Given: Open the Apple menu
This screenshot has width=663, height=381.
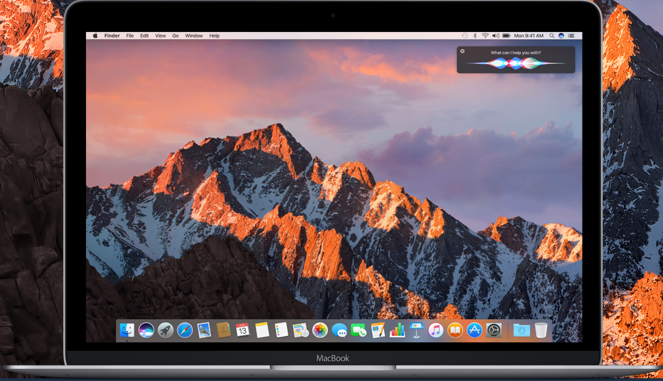Looking at the screenshot, I should (x=95, y=35).
